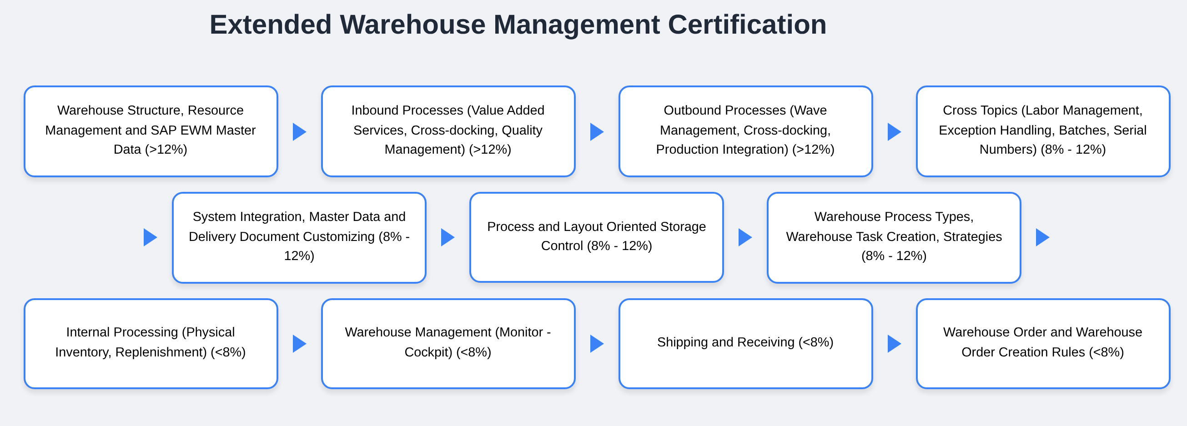Click the Extended Warehouse Management Certification title

tap(518, 25)
